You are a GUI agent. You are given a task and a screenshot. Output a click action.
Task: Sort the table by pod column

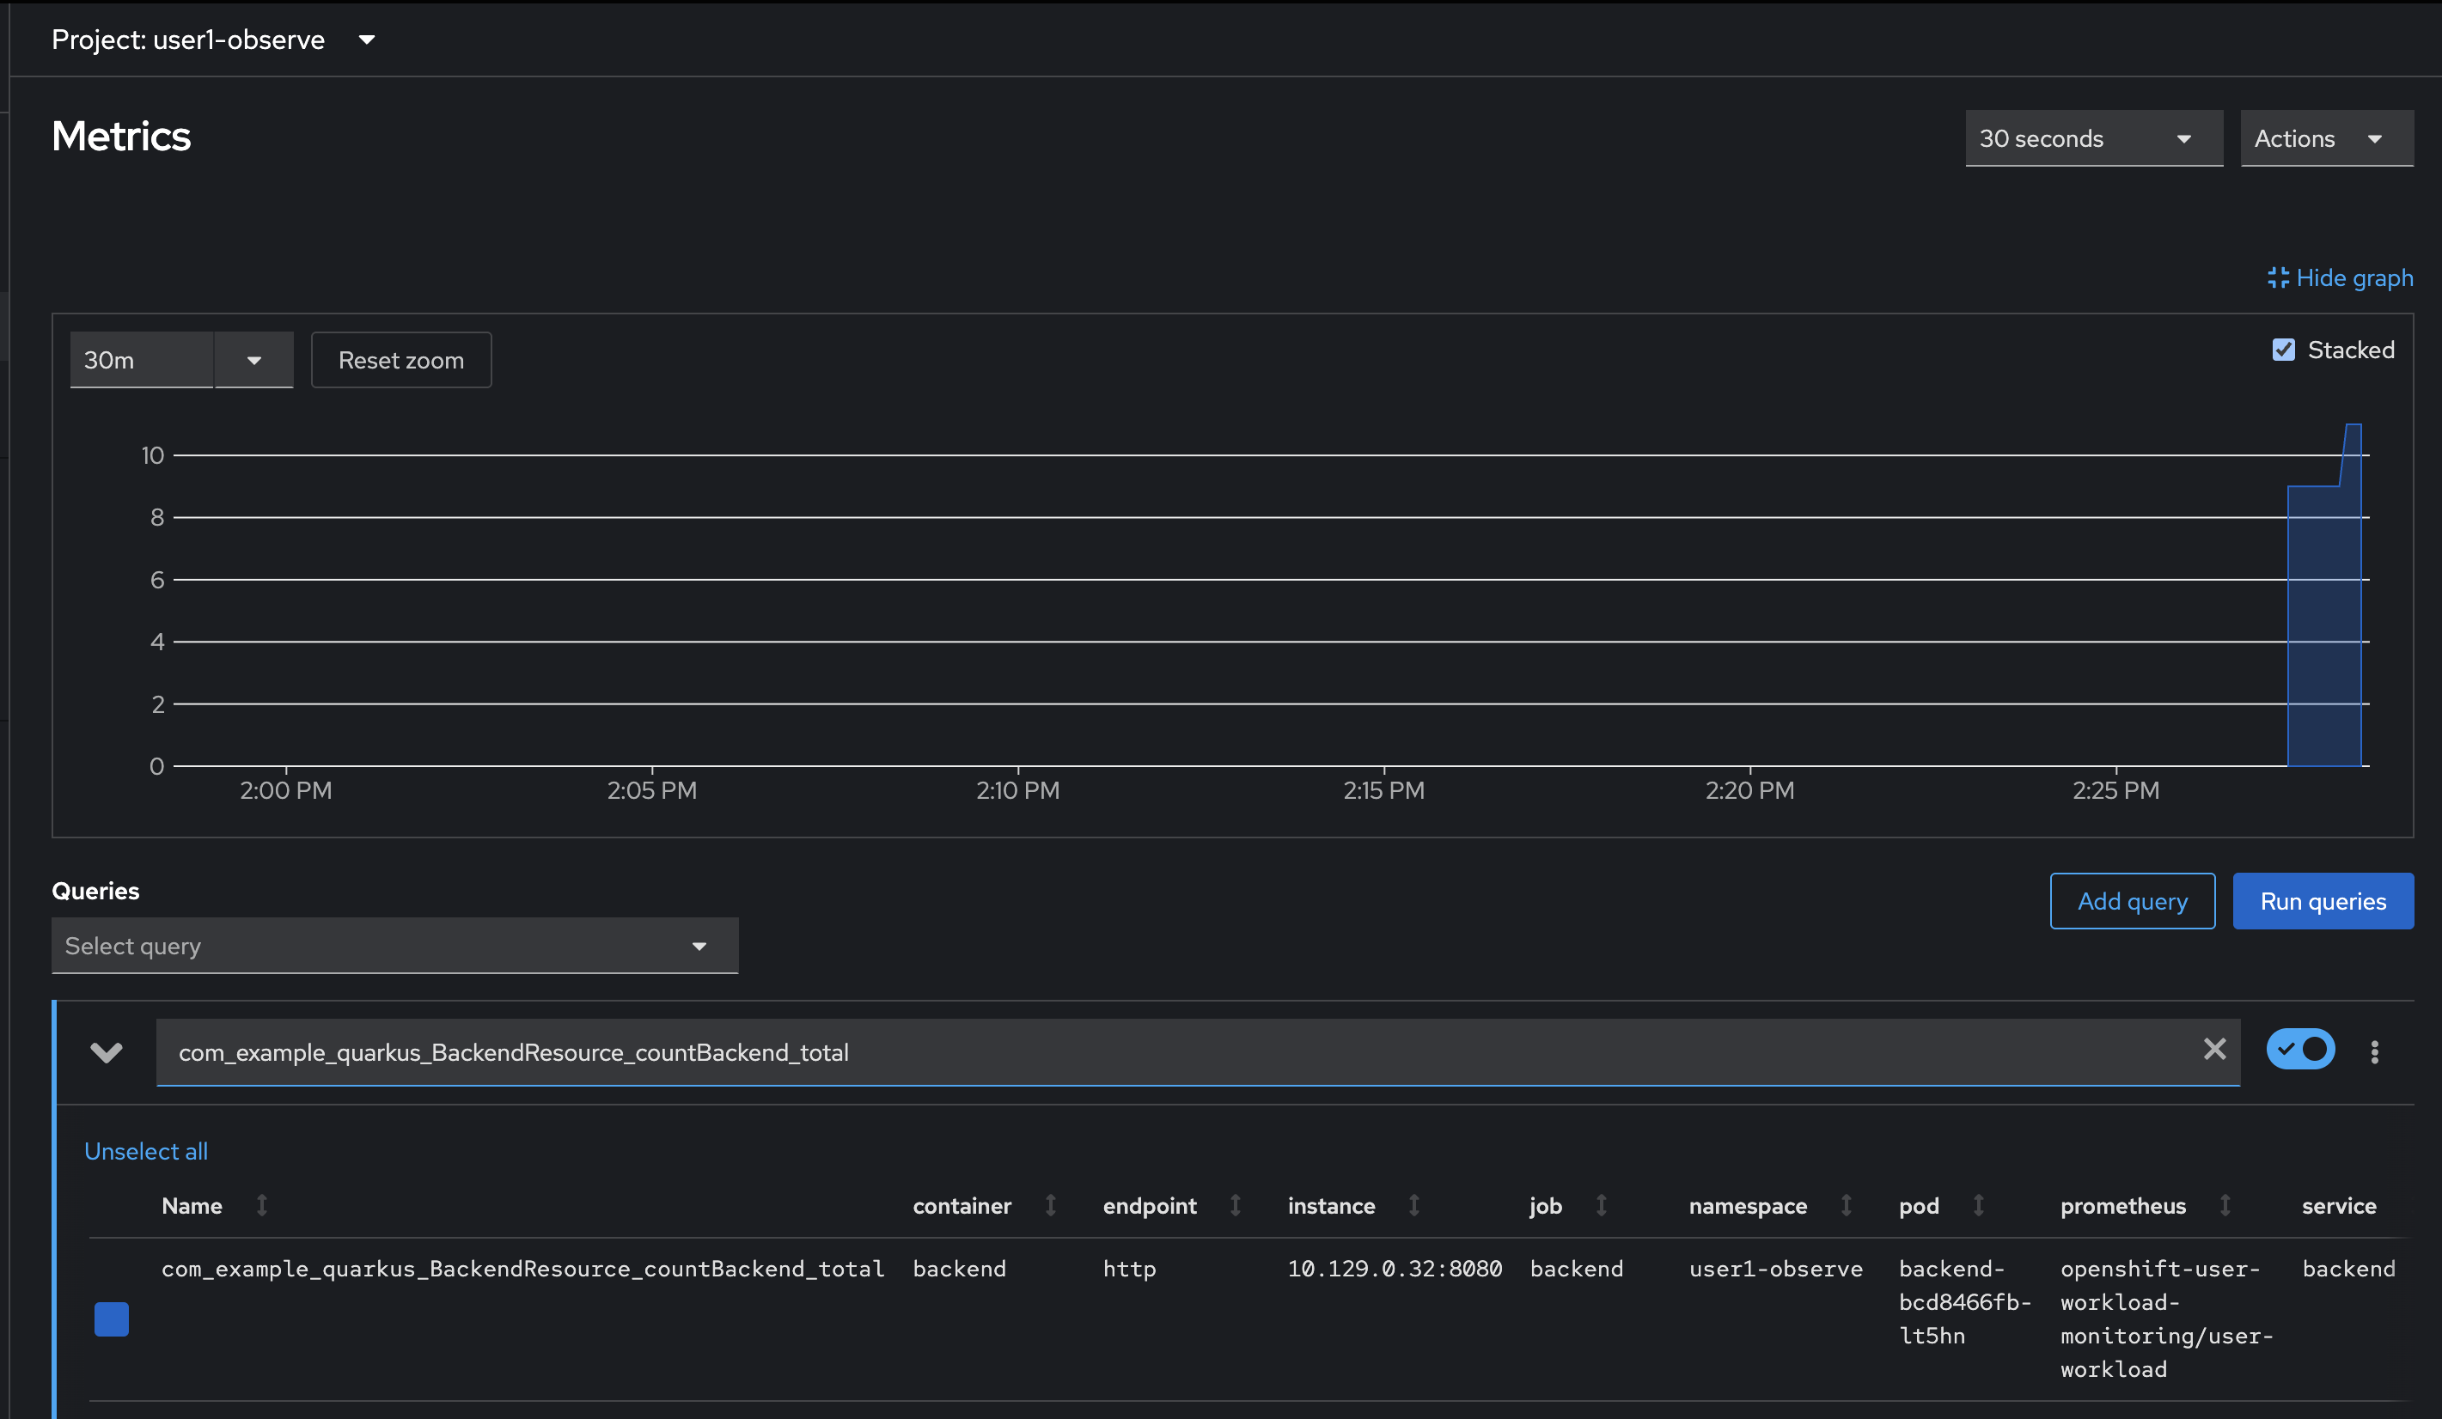click(x=1941, y=1206)
